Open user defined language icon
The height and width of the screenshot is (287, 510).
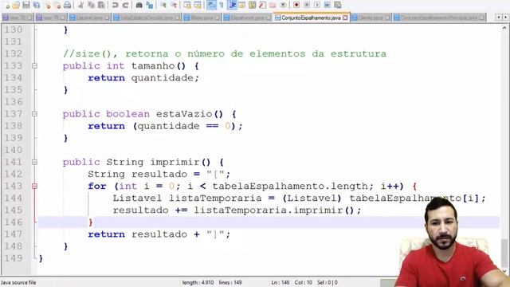tap(242, 5)
